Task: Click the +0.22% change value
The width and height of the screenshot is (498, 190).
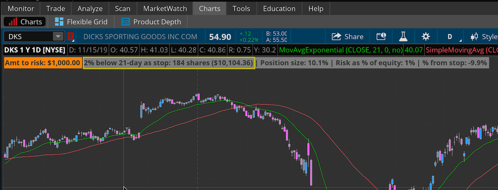Action: [249, 40]
